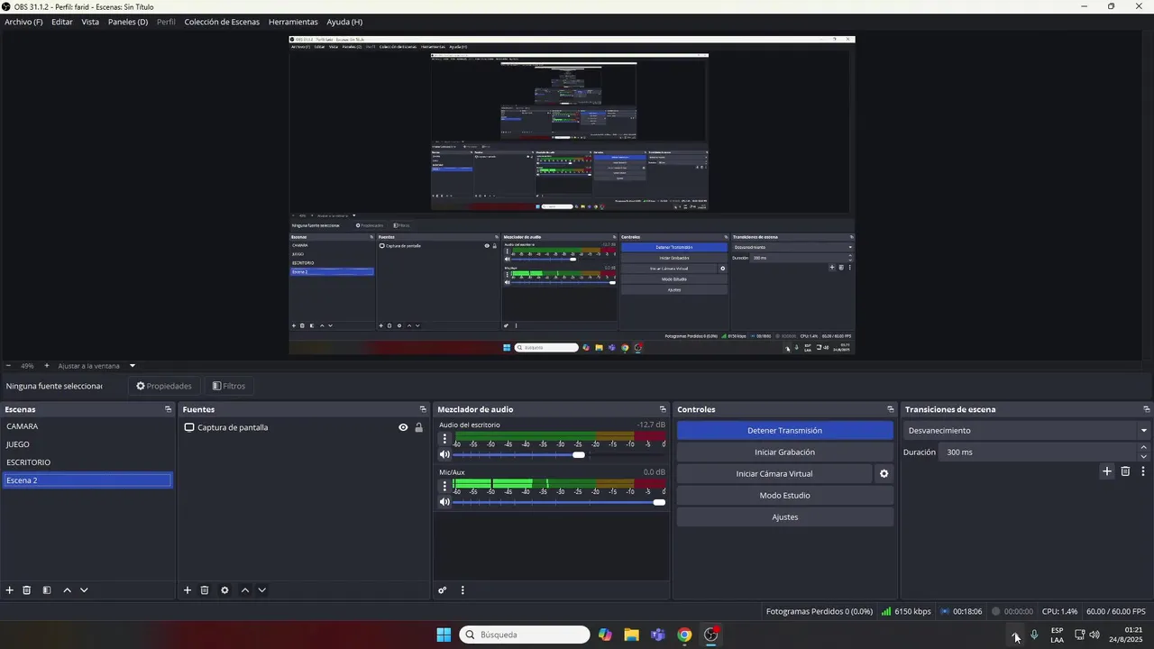The image size is (1154, 649).
Task: Open Archivo menu
Action: 23,22
